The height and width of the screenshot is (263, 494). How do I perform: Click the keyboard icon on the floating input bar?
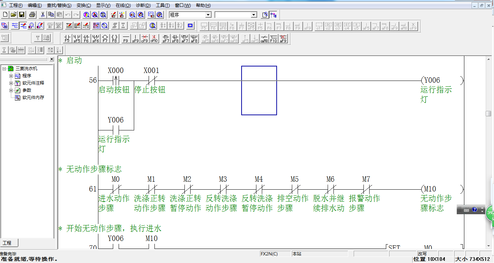(x=467, y=210)
